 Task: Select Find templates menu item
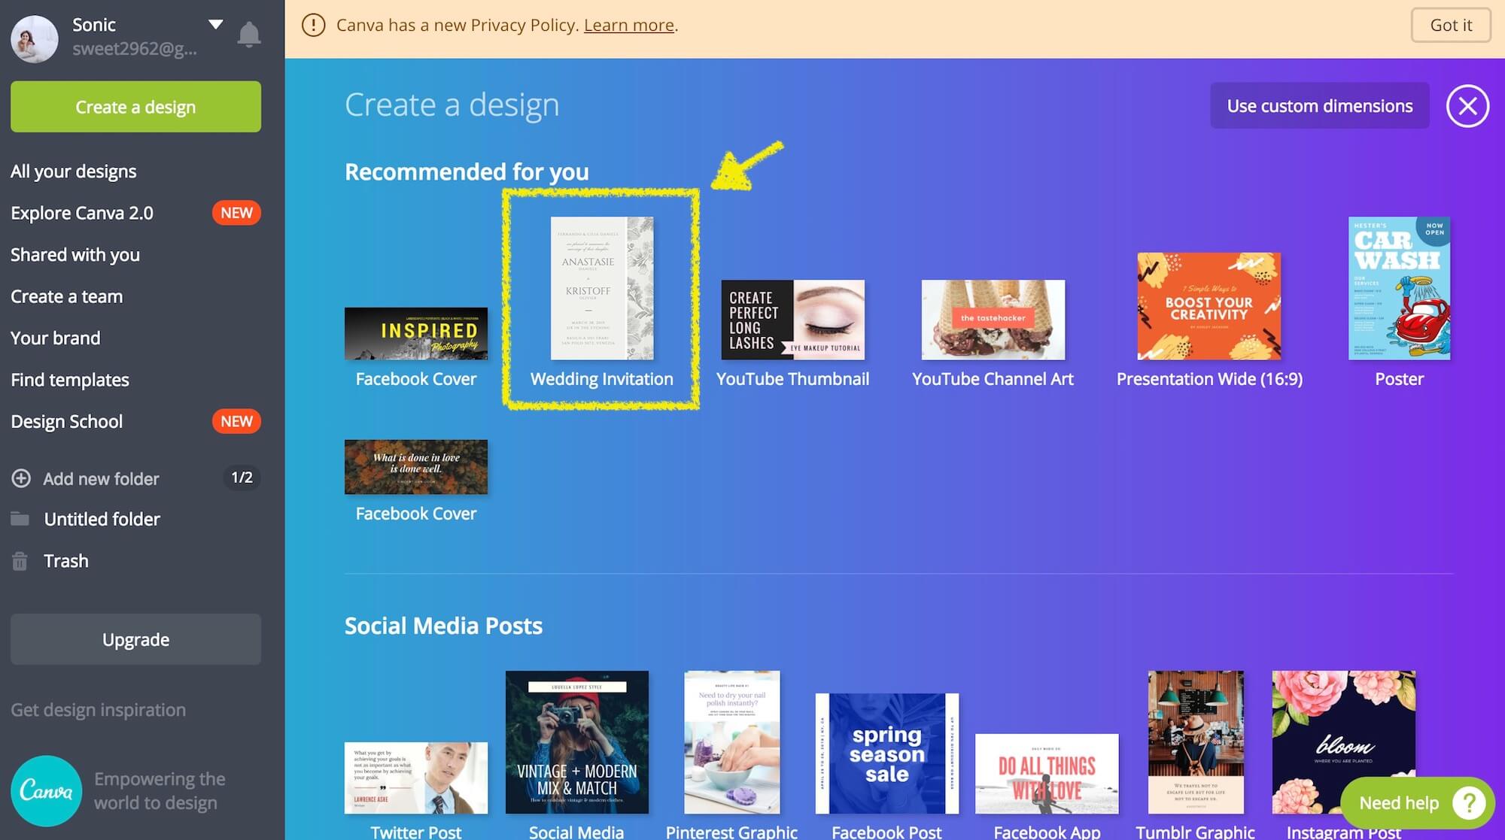[x=70, y=380]
